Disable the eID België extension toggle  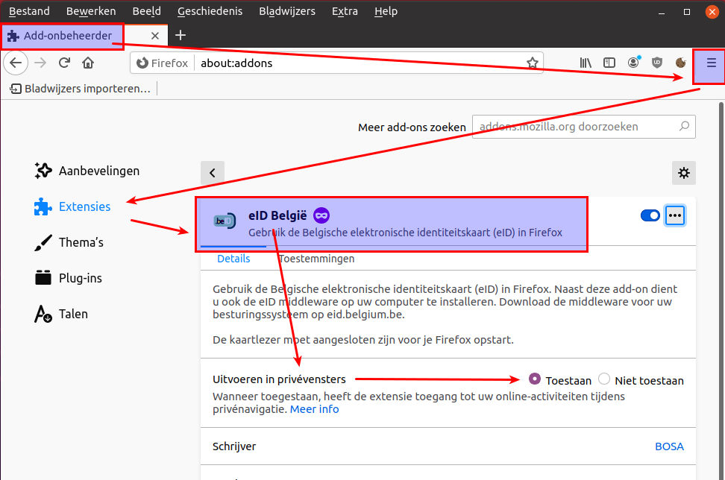pos(650,215)
